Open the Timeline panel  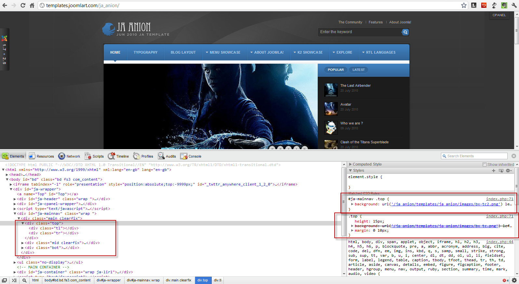[118, 156]
